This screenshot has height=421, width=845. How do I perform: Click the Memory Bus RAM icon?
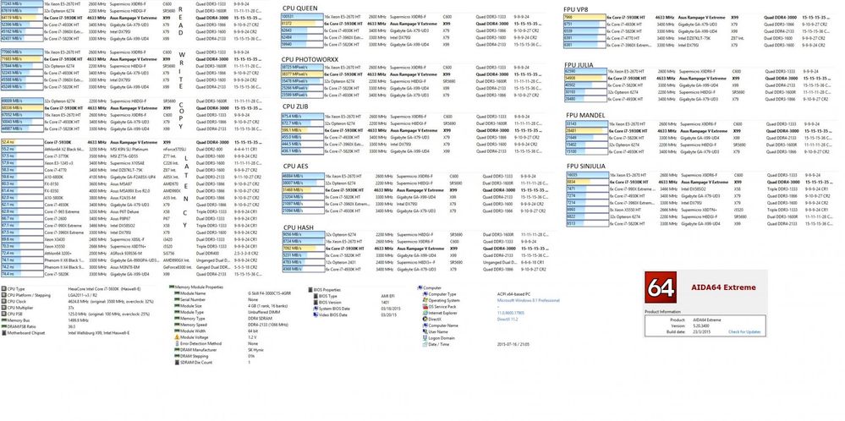click(x=3, y=320)
